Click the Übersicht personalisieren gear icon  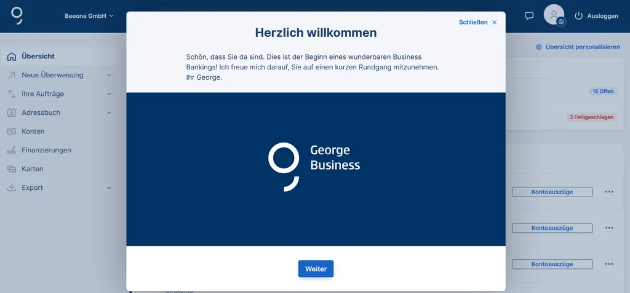pos(539,47)
